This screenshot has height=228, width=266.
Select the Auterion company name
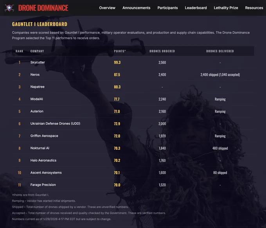[37, 111]
